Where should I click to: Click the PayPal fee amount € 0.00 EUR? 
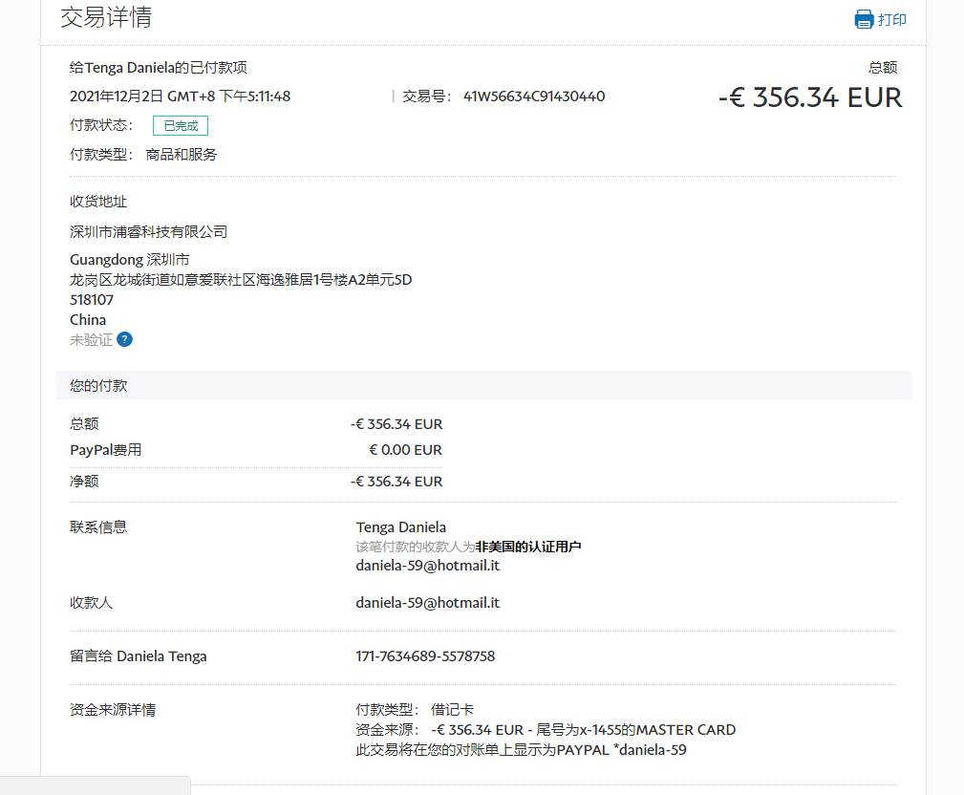405,449
